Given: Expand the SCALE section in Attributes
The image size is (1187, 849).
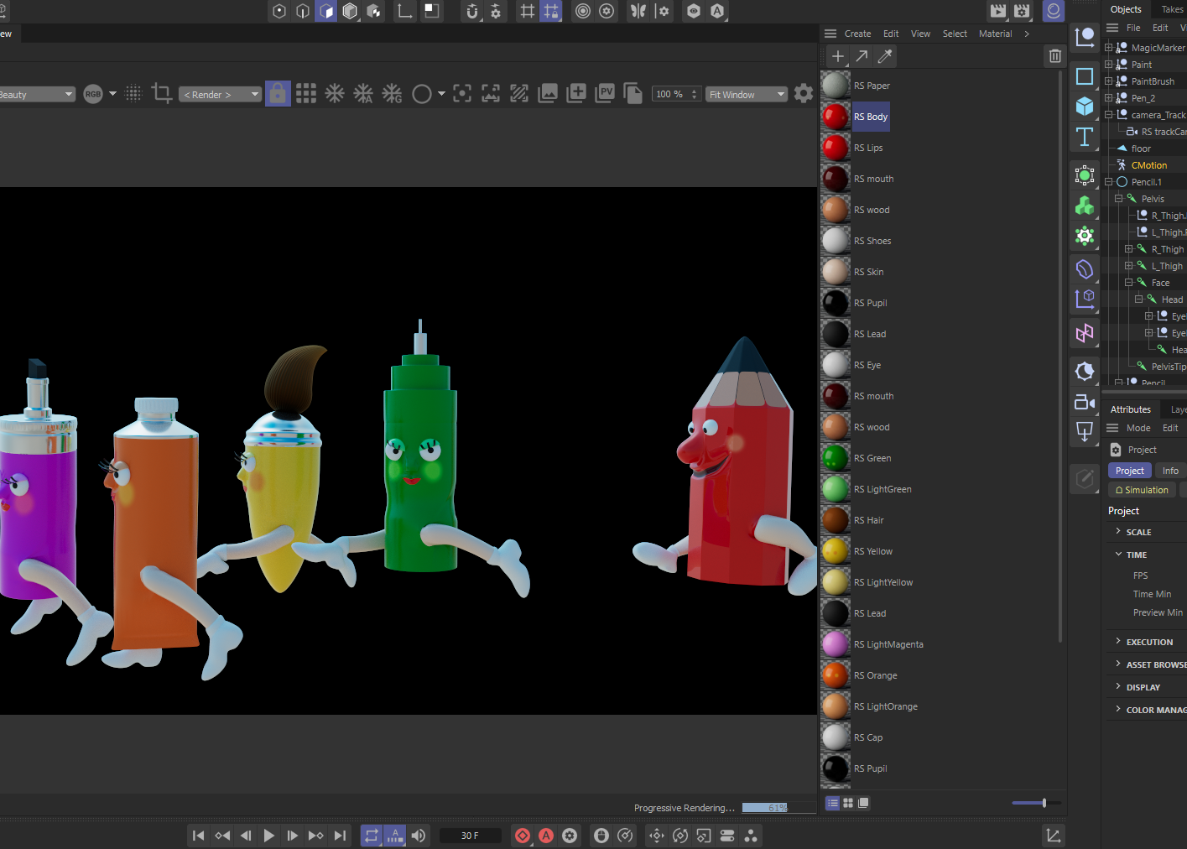Looking at the screenshot, I should [1138, 532].
